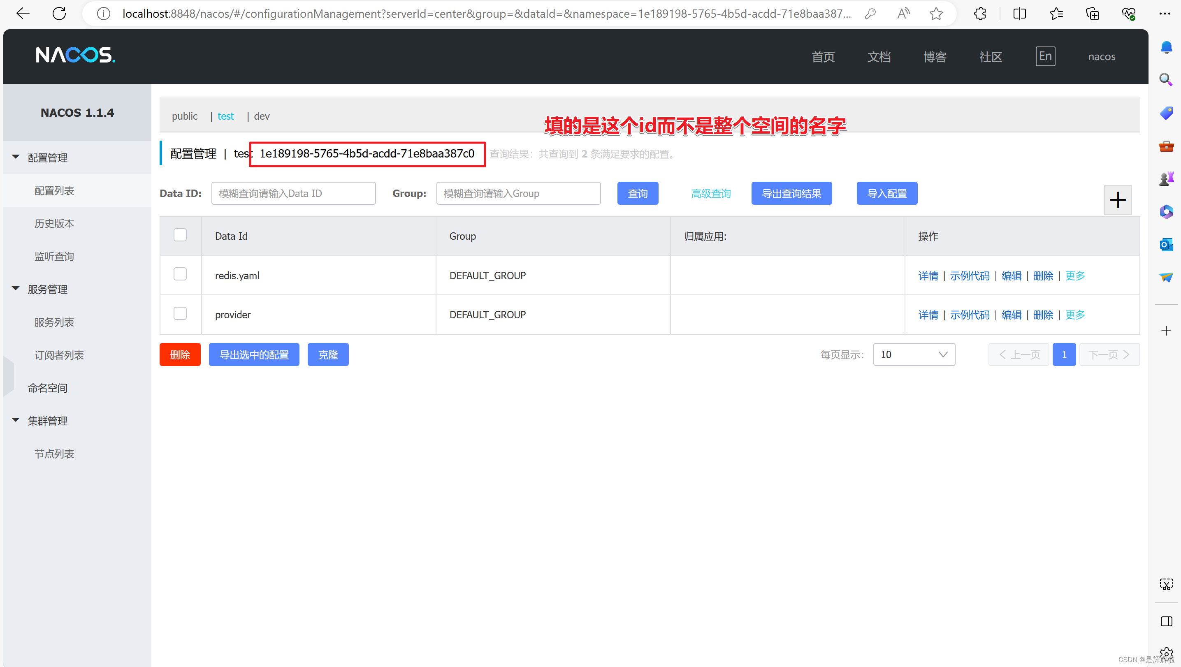Image resolution: width=1181 pixels, height=667 pixels.
Task: Reload the page with refresh icon
Action: tap(59, 14)
